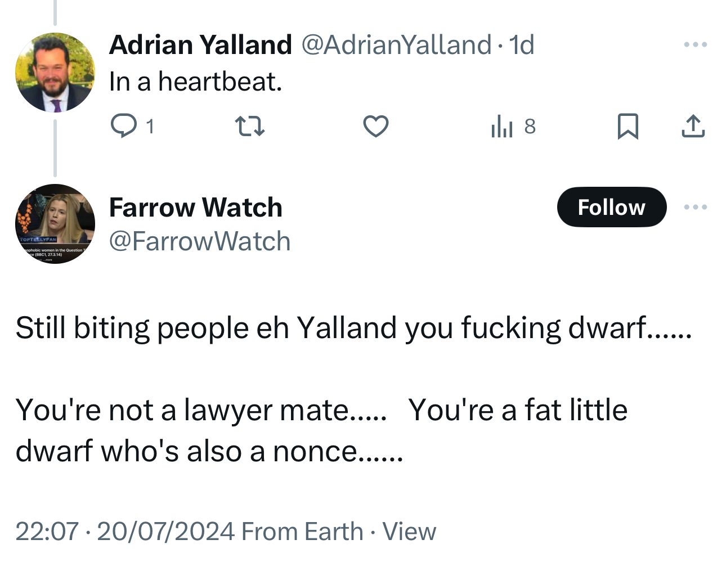Screen dimensions: 726x571
Task: Click the View link beside From Earth
Action: [x=409, y=532]
